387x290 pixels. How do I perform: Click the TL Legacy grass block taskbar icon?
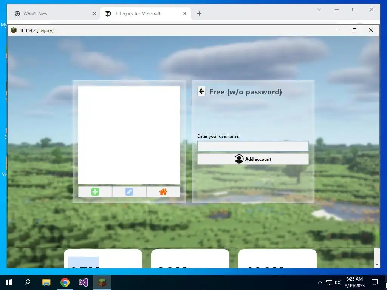[x=102, y=282]
